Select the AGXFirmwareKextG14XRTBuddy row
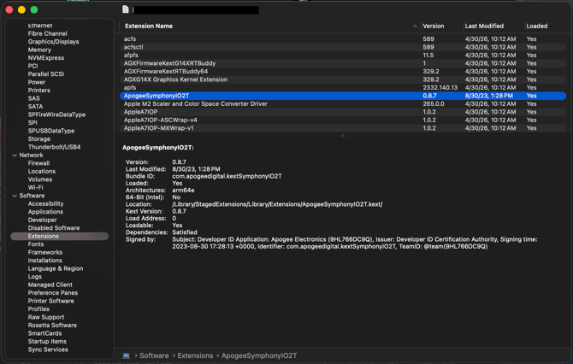The height and width of the screenshot is (364, 573). tap(343, 63)
